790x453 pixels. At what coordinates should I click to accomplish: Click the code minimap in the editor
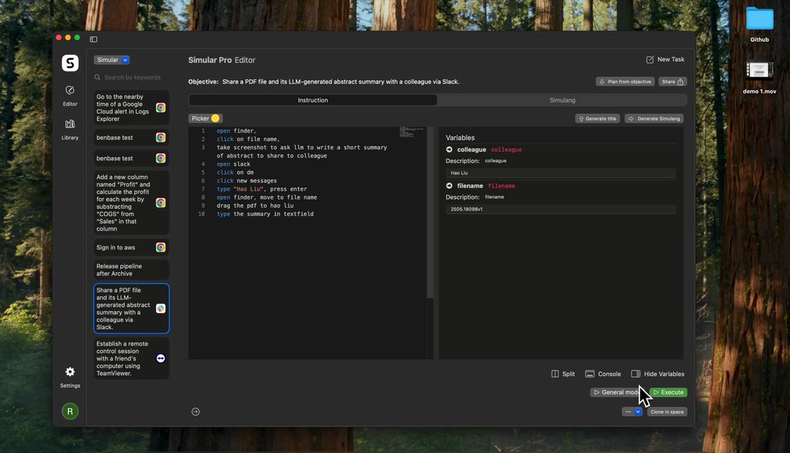tap(411, 132)
